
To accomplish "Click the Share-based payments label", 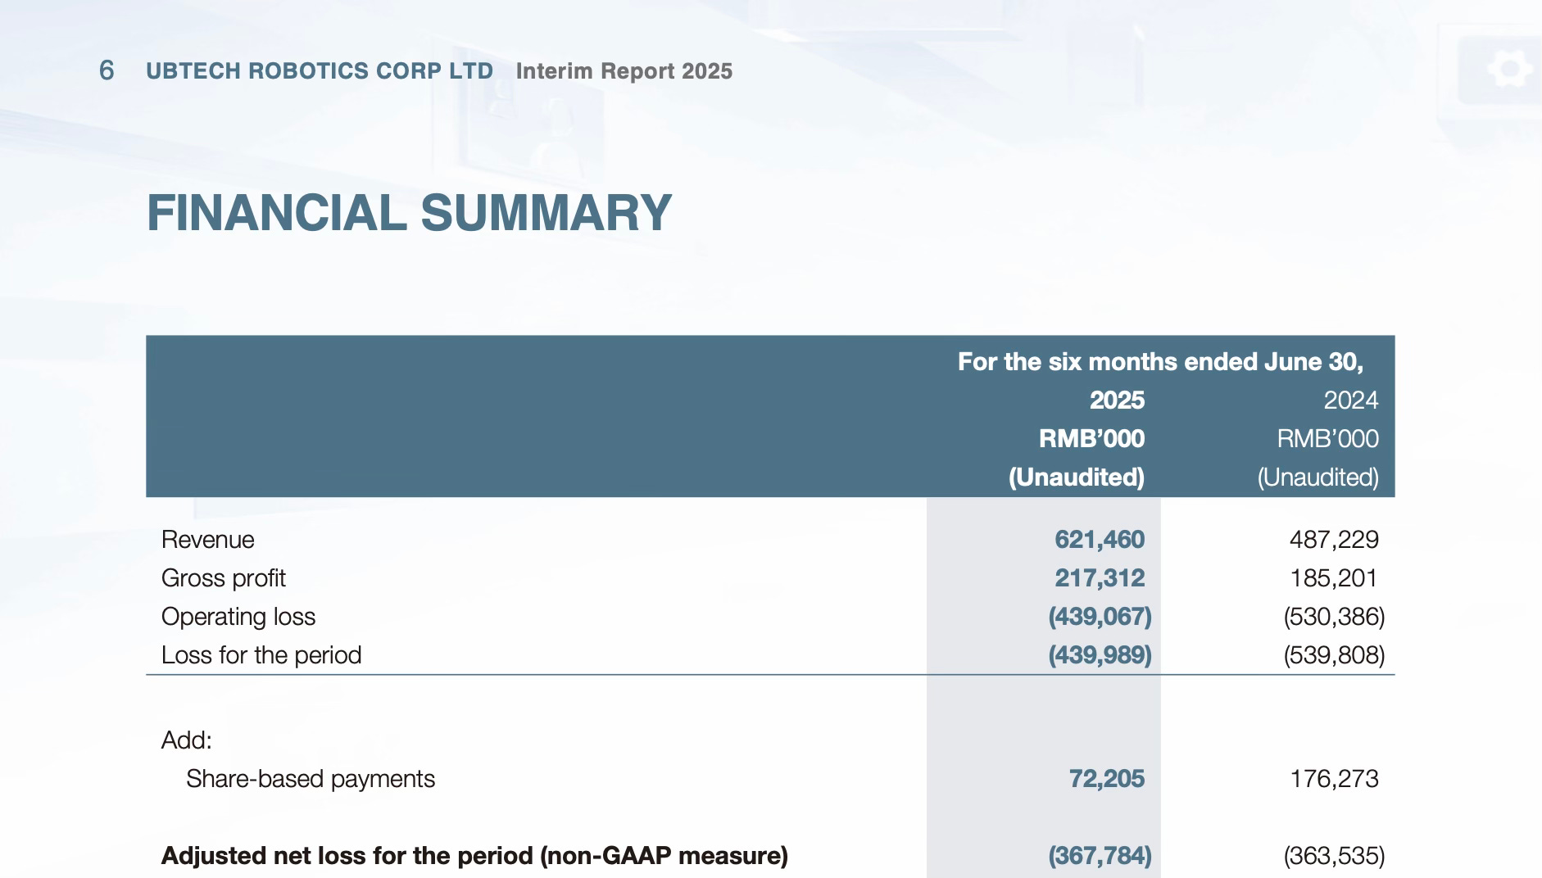I will coord(311,779).
